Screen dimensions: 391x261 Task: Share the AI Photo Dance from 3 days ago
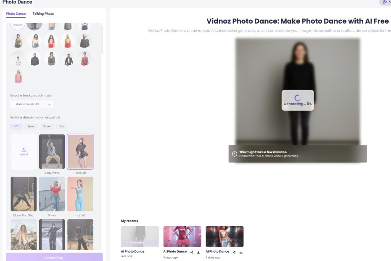tap(192, 252)
